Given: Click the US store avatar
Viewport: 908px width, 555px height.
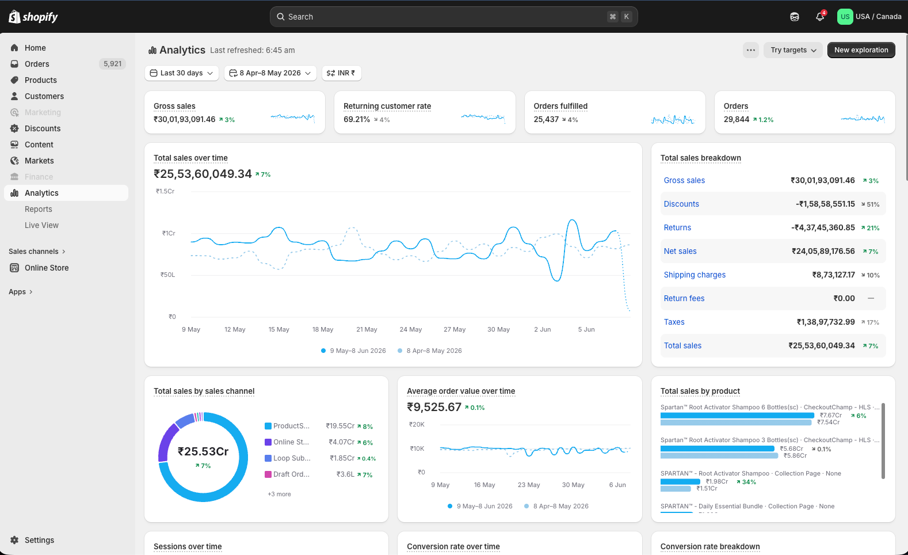Looking at the screenshot, I should (845, 17).
